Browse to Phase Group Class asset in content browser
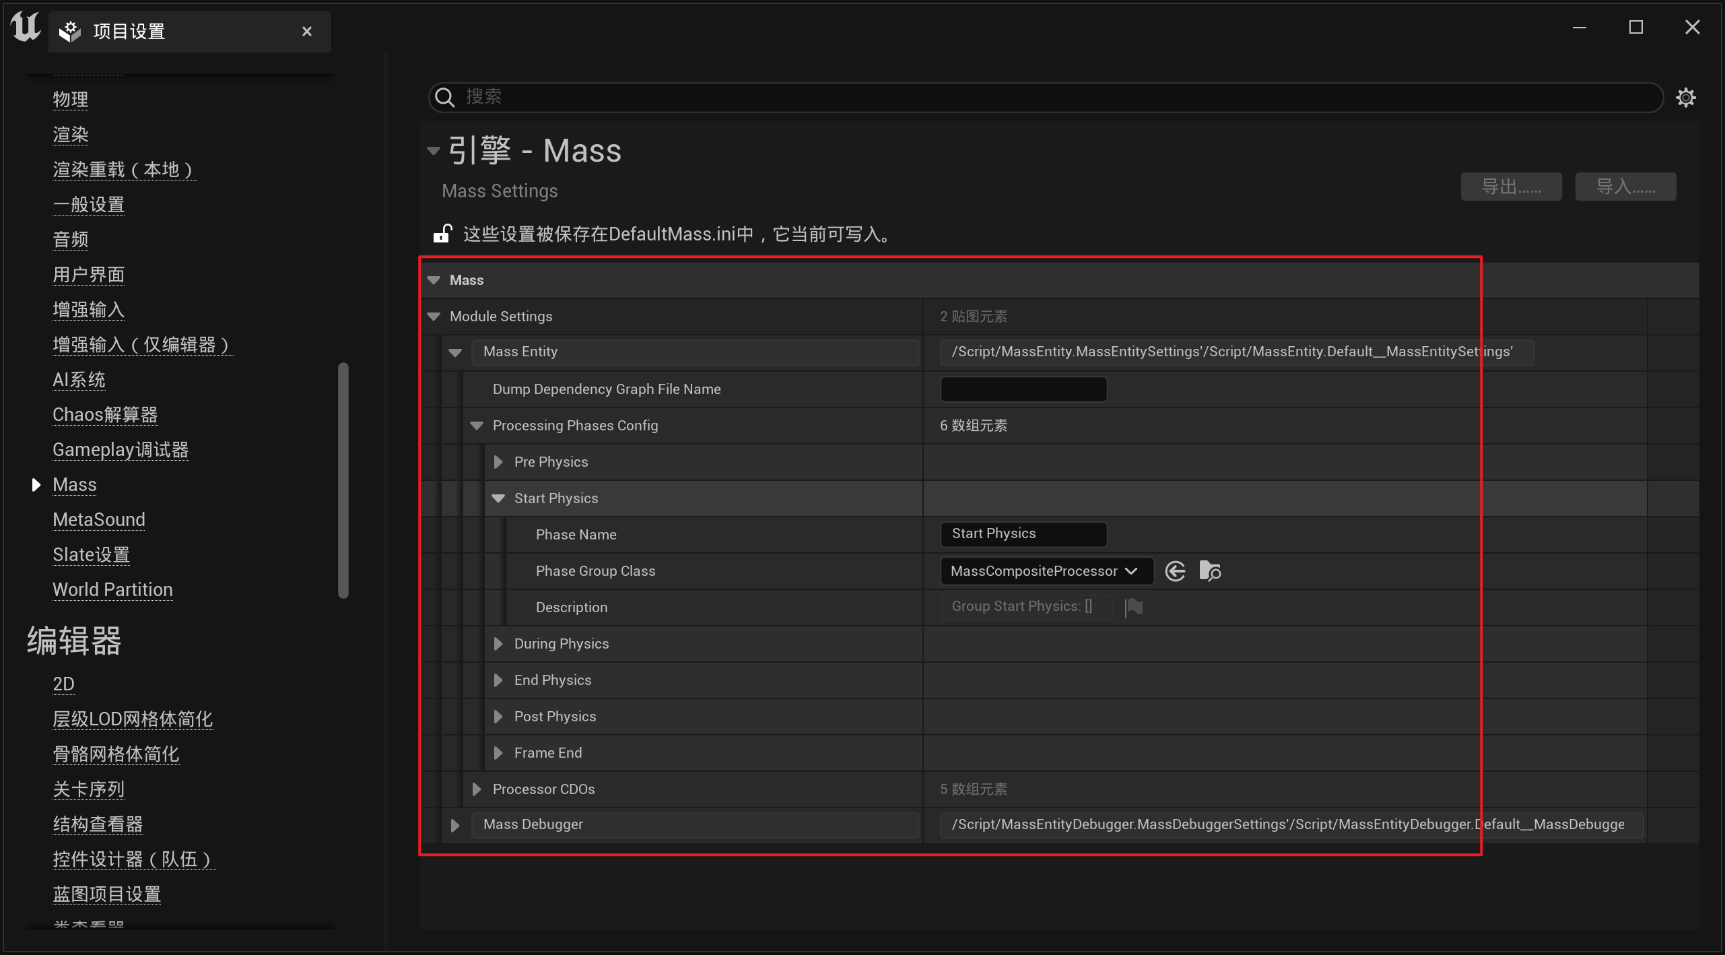 [x=1210, y=571]
